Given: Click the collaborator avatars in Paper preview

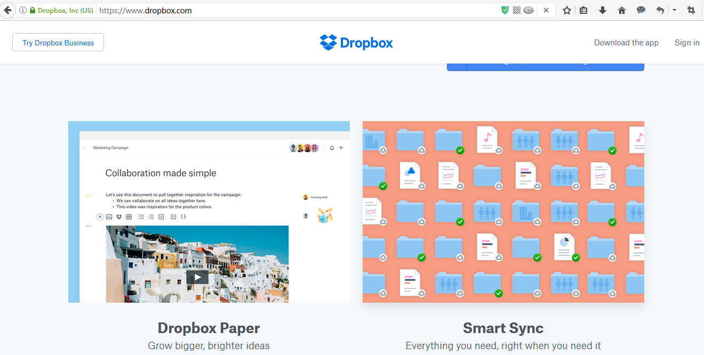Looking at the screenshot, I should 304,148.
